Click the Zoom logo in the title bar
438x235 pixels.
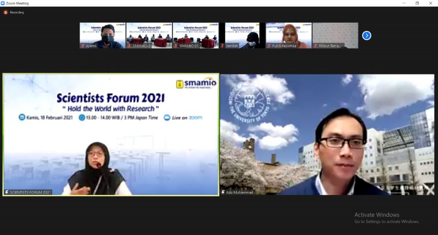pos(3,3)
